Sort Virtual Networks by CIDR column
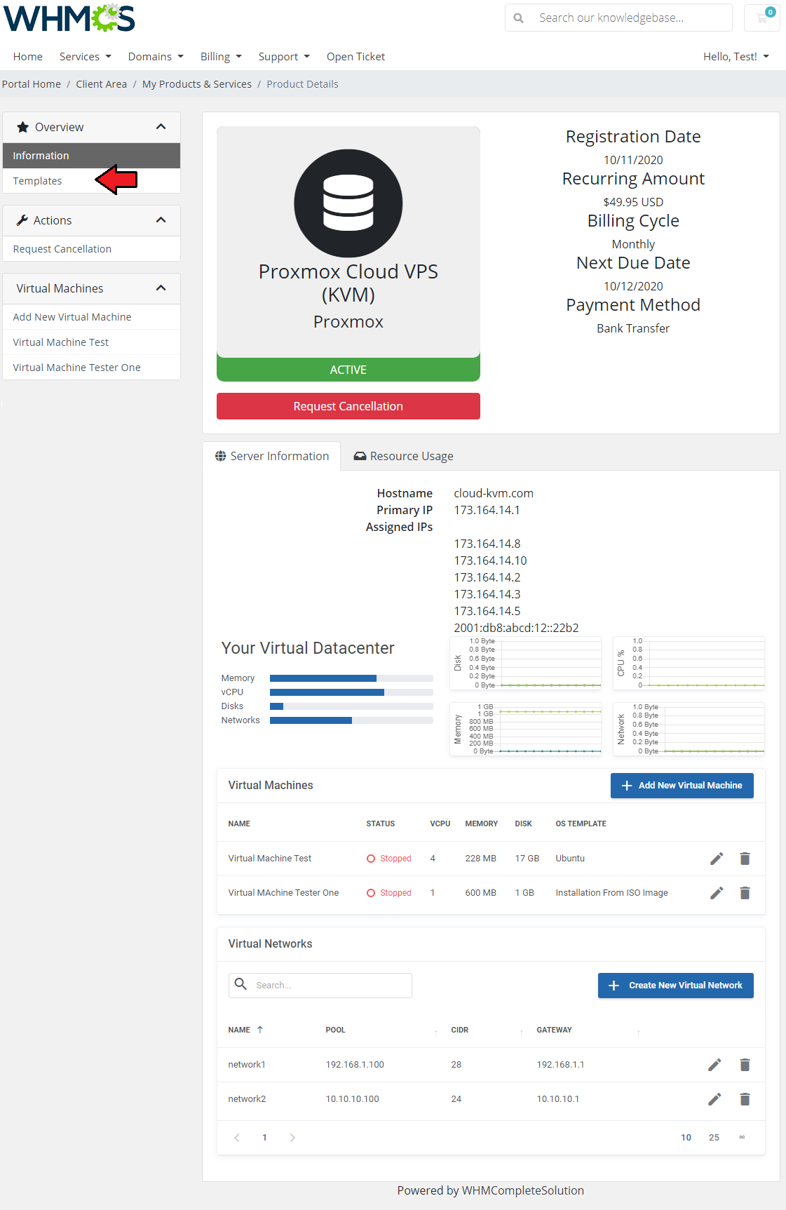Image resolution: width=786 pixels, height=1210 pixels. [459, 1030]
